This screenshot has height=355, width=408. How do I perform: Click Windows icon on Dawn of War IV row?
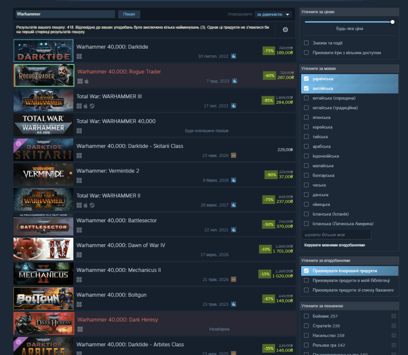pos(79,255)
